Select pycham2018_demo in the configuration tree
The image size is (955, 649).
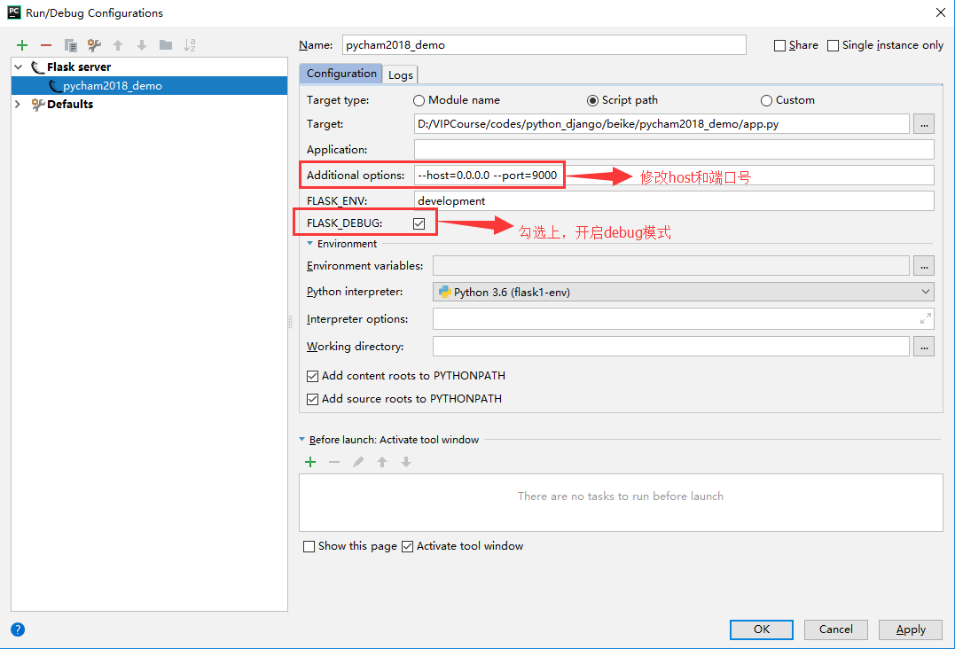click(x=149, y=86)
